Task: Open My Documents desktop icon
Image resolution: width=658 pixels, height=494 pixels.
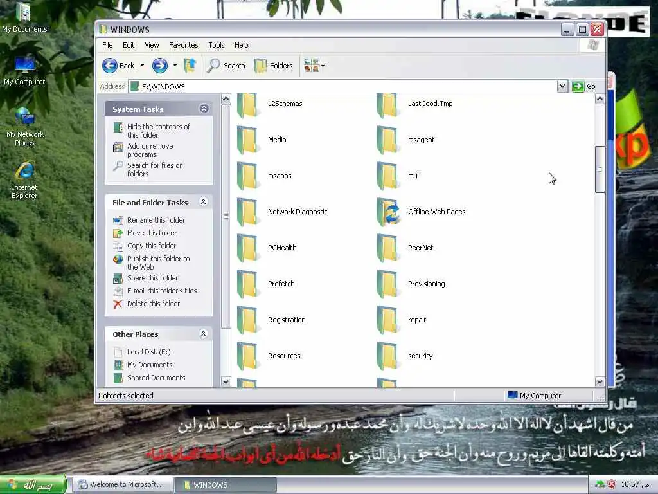Action: pyautogui.click(x=24, y=18)
